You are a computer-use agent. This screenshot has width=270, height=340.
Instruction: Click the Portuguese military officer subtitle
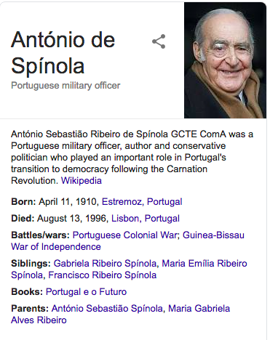tap(65, 86)
